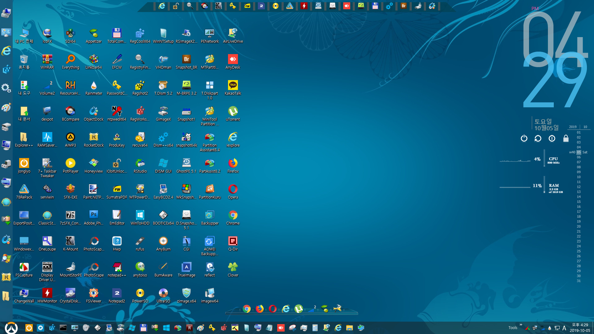Viewport: 594px width, 334px height.
Task: Open CrystalDisk desktop shortcut
Action: (70, 295)
